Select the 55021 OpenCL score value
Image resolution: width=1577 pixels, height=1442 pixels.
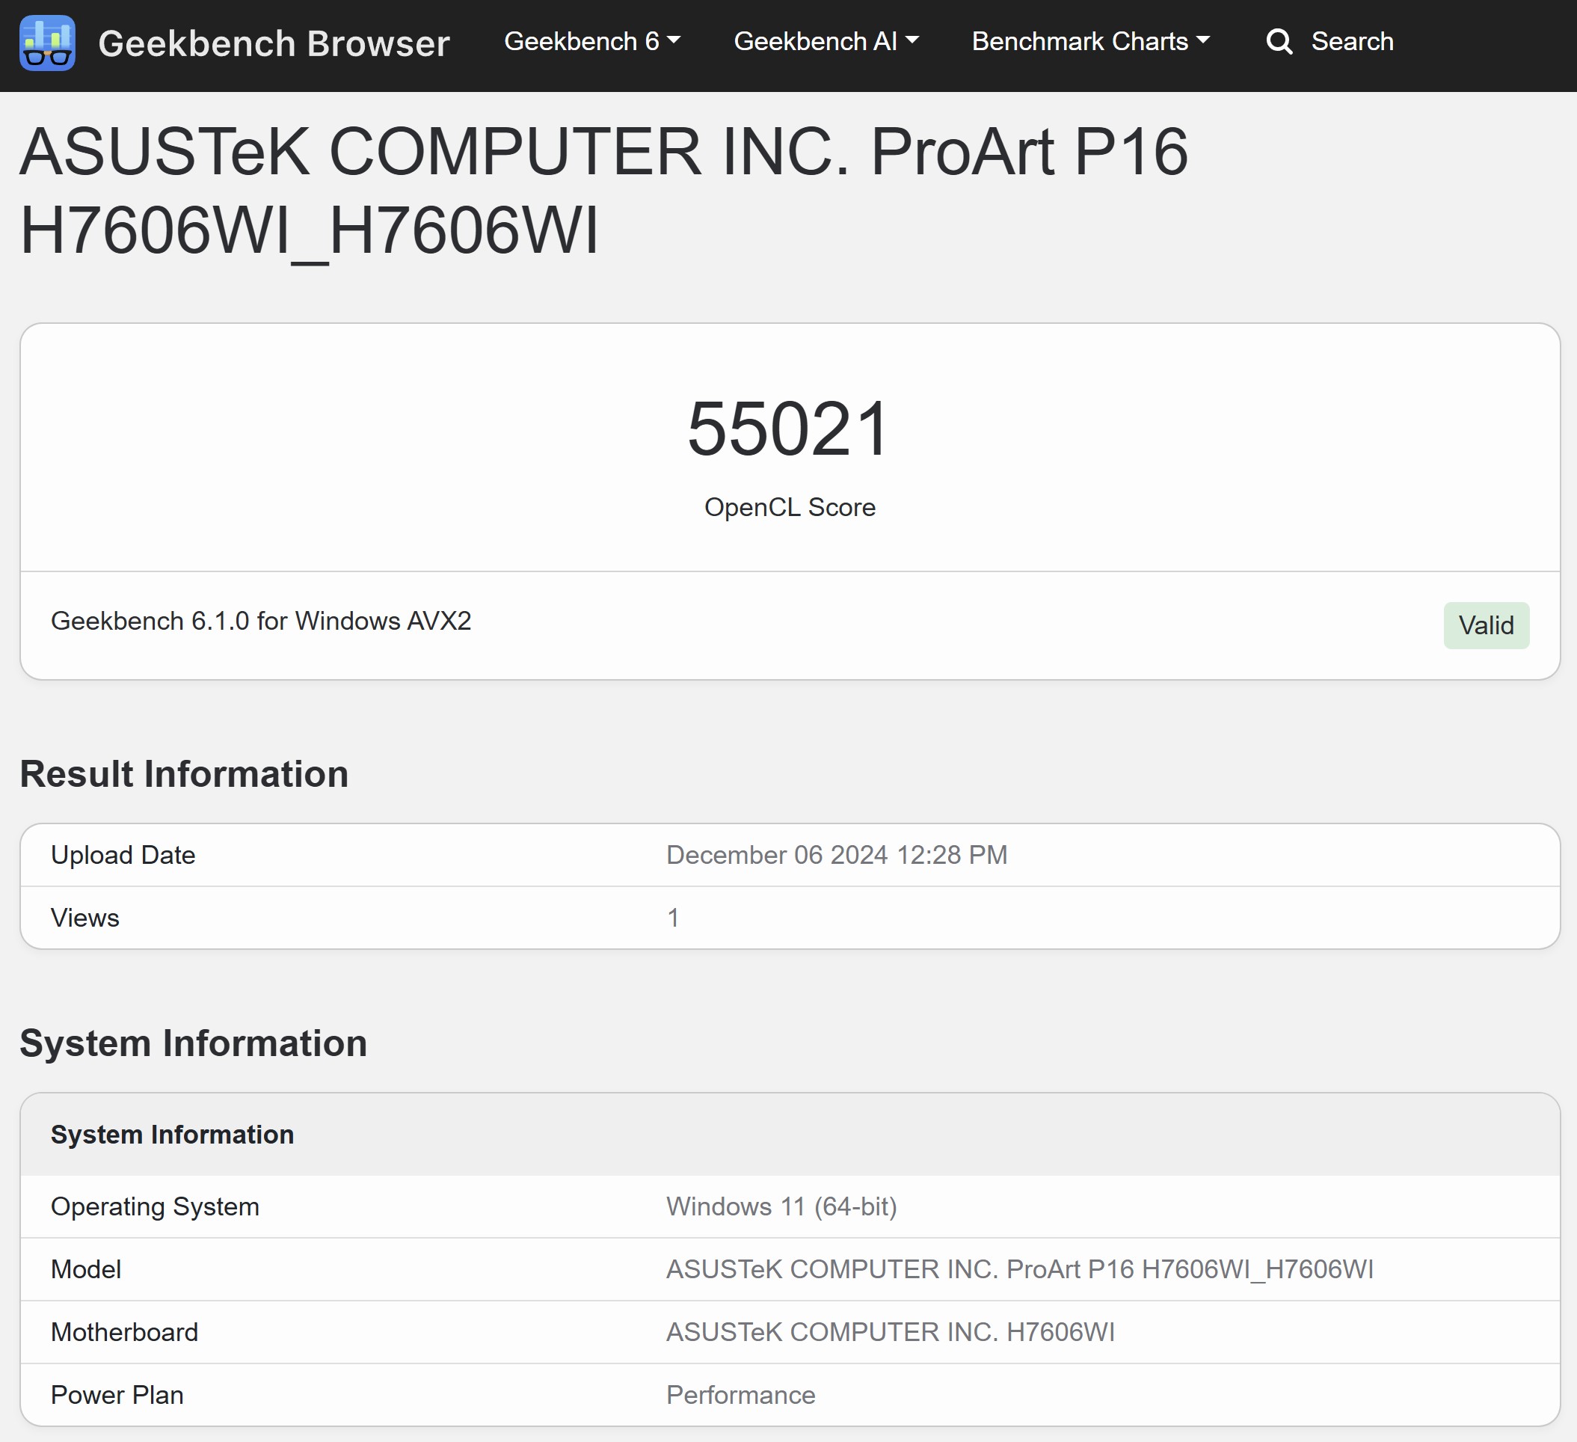(x=788, y=429)
